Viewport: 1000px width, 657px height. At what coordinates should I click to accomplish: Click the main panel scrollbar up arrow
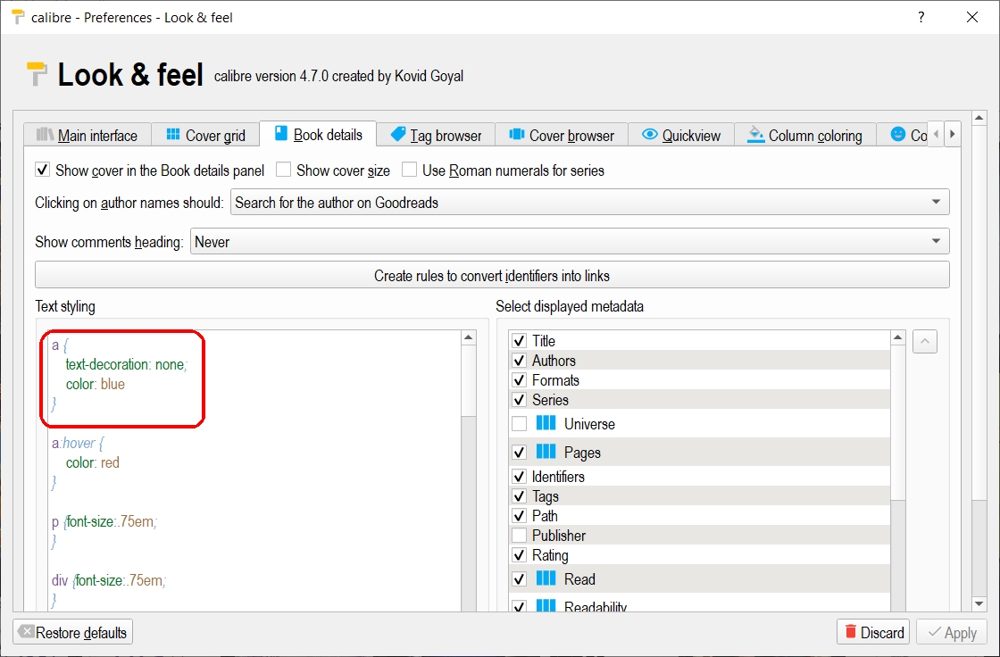coord(979,118)
